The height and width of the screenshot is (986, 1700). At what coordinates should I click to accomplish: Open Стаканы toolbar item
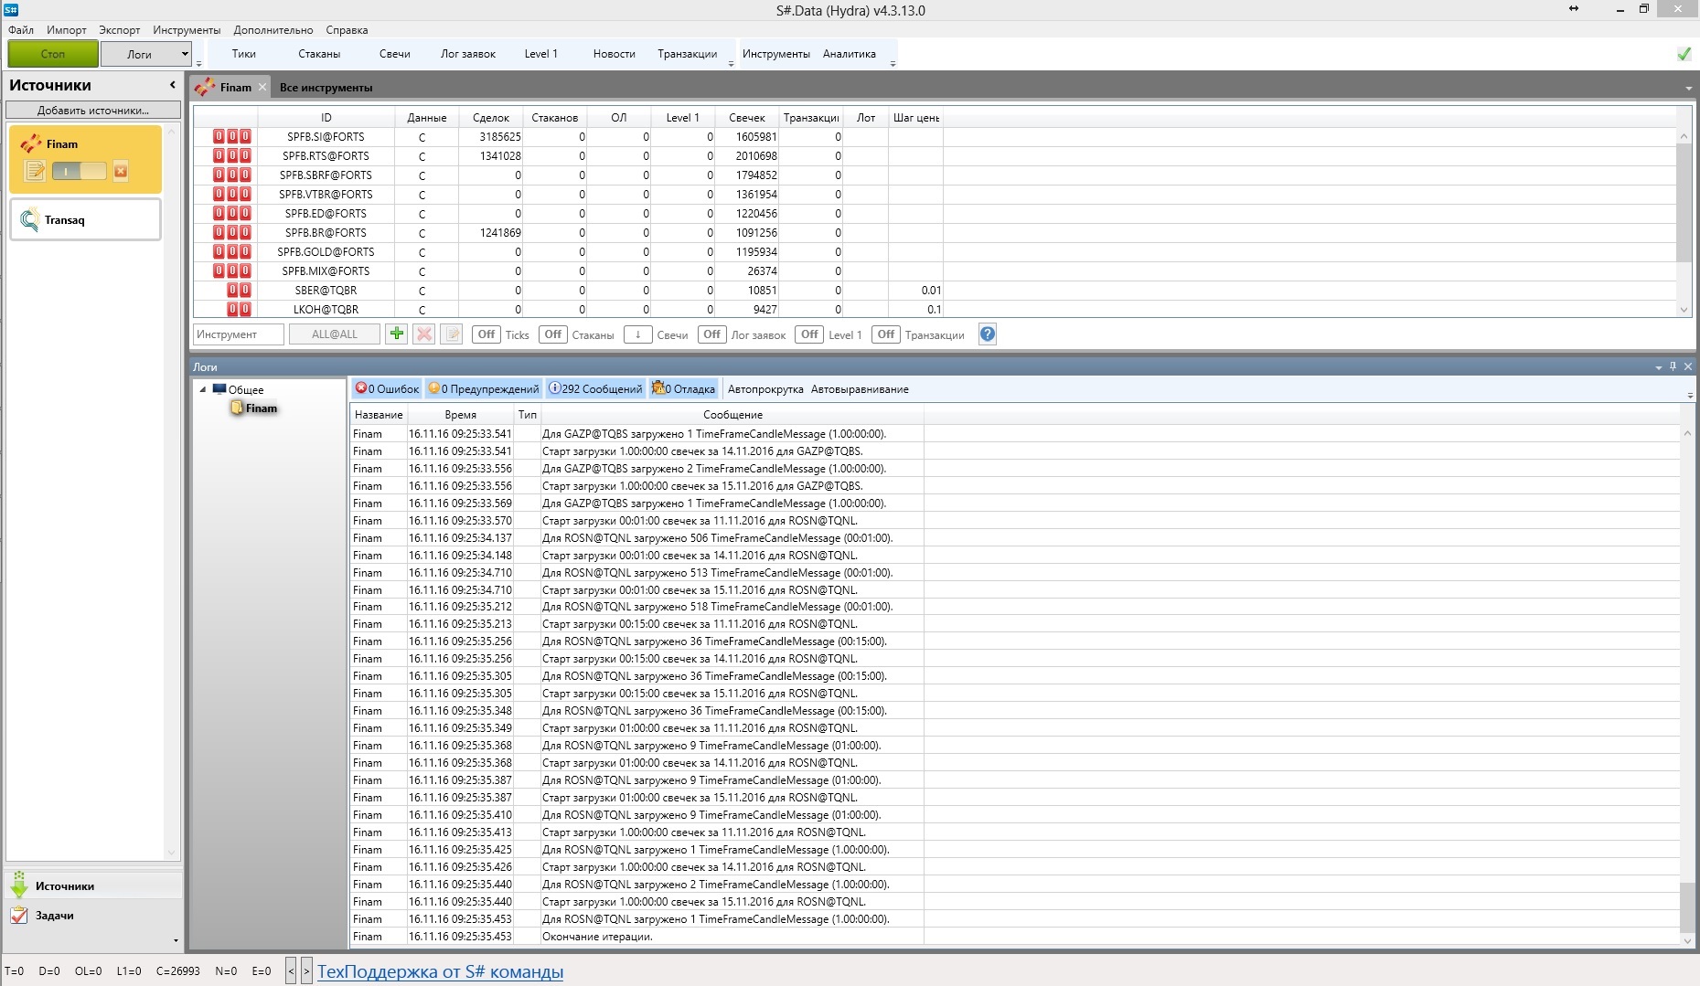[x=319, y=54]
